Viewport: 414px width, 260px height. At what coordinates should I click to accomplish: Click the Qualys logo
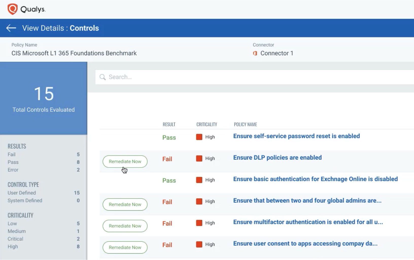(x=25, y=9)
